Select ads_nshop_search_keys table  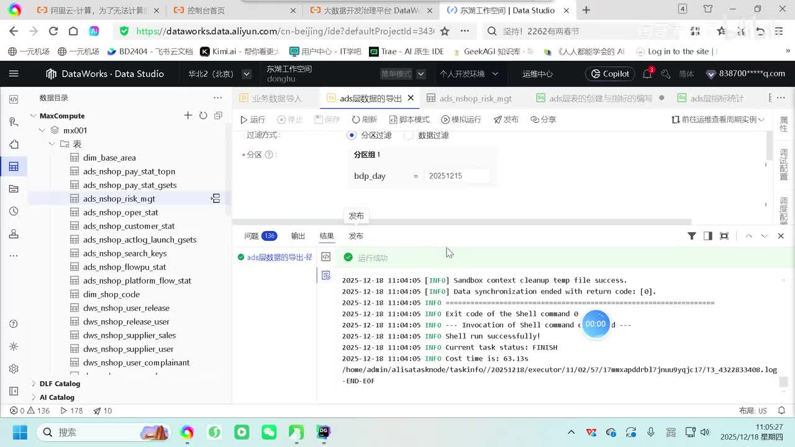[x=125, y=253]
